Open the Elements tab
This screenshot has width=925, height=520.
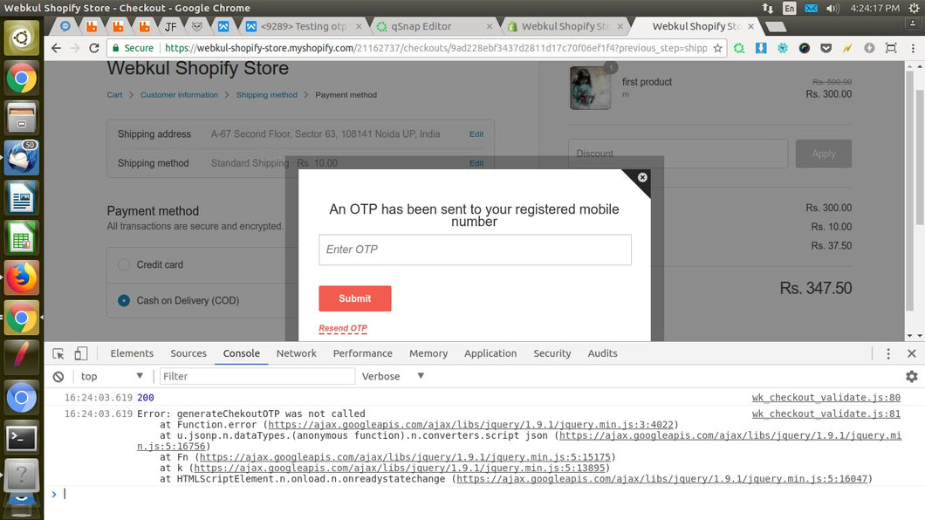click(x=132, y=353)
